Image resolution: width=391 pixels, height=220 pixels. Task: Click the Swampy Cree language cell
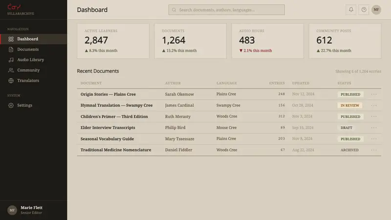point(228,105)
